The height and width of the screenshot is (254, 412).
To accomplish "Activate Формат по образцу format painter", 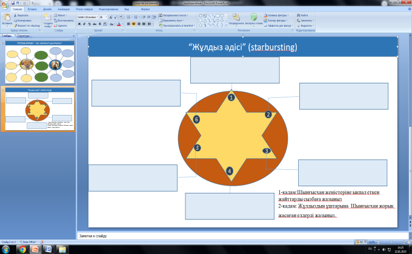I will pyautogui.click(x=27, y=26).
